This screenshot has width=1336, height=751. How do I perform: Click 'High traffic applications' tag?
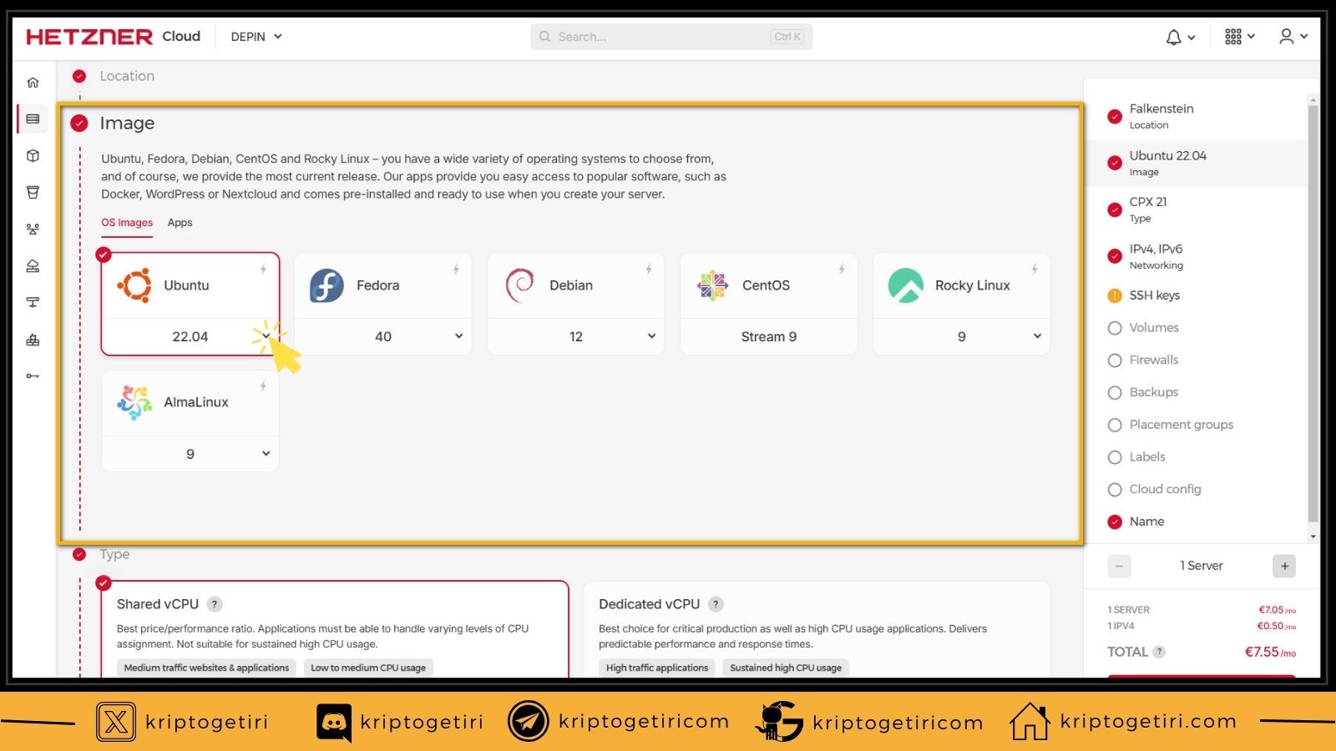[657, 668]
